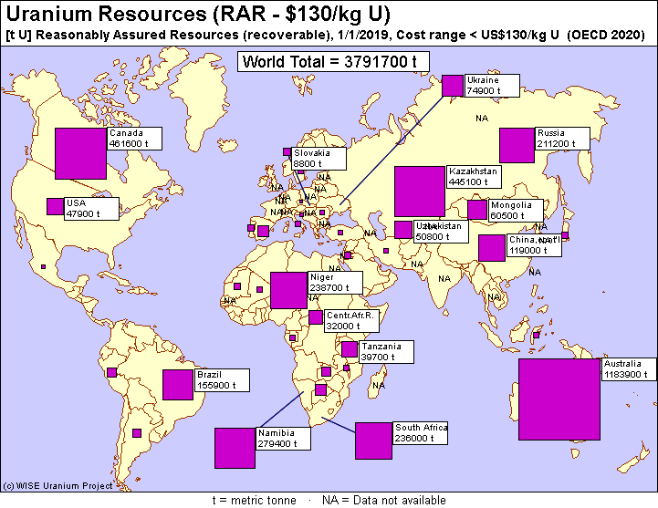This screenshot has width=658, height=508.
Task: Click Russia's magenta square marker
Action: (x=517, y=146)
